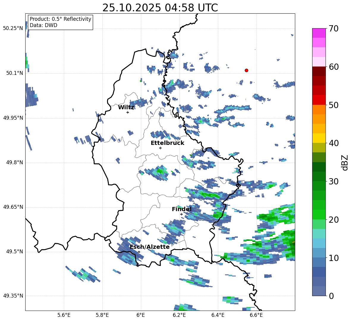This screenshot has height=321, width=352.
Task: Click the 5.6°E longitude tick label
Action: 64,315
